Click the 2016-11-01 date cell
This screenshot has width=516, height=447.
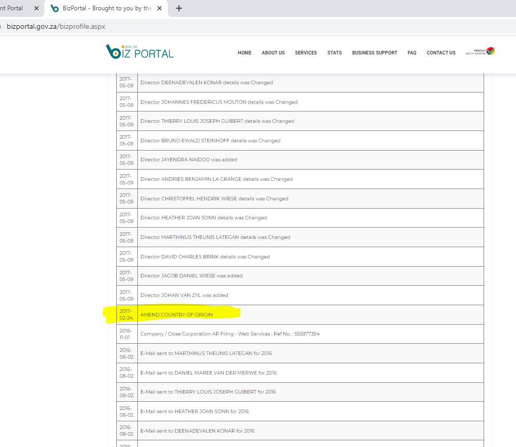coord(127,334)
